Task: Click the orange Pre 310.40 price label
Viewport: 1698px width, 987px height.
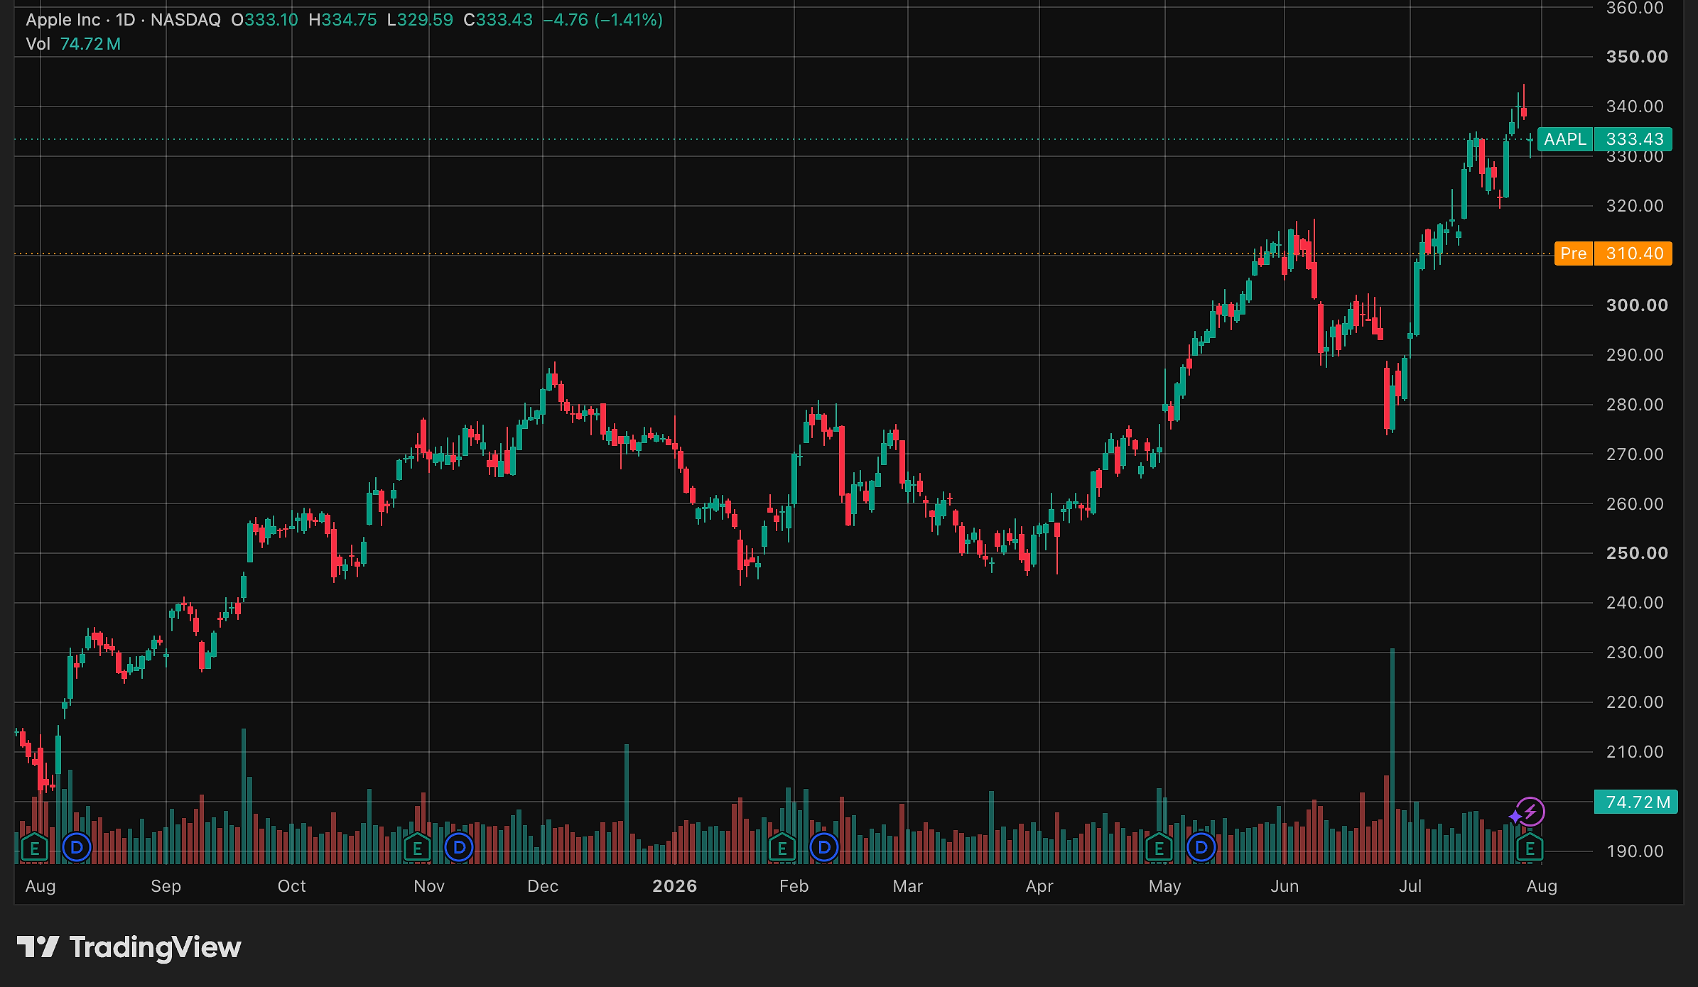Action: [1613, 253]
